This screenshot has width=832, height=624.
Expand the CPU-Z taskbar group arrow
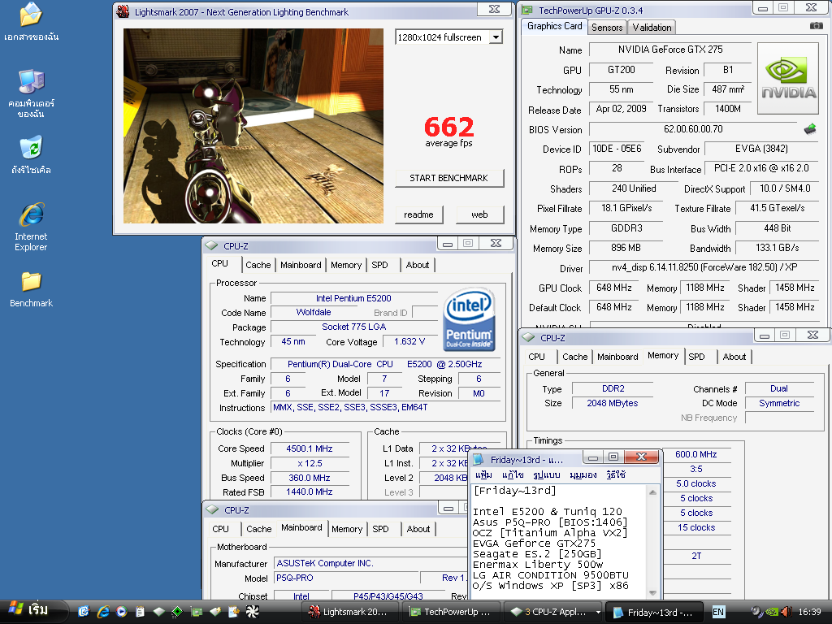(x=598, y=612)
